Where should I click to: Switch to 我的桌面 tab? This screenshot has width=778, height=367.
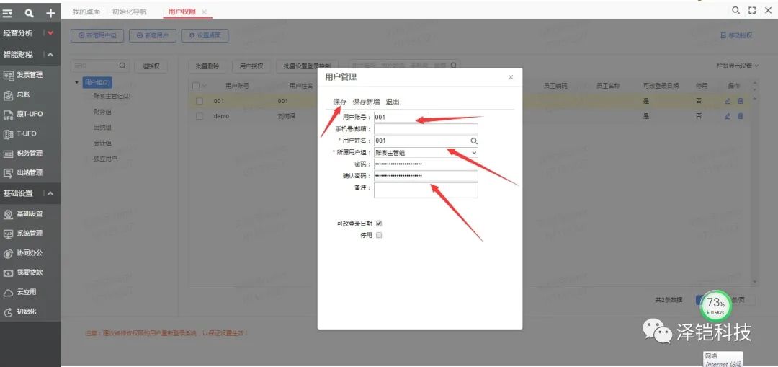(86, 12)
